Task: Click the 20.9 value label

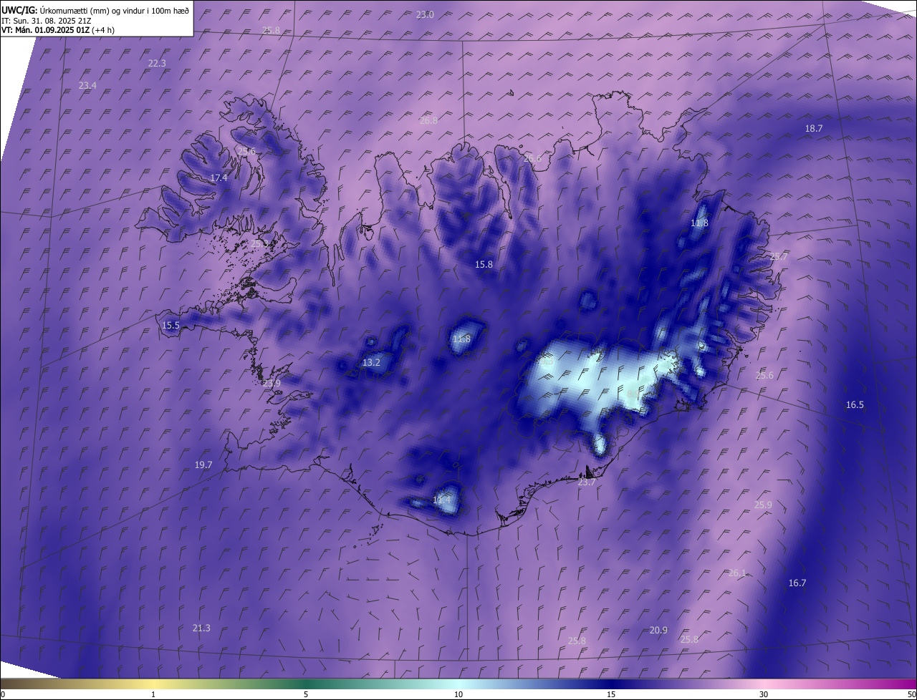Action: [x=658, y=630]
